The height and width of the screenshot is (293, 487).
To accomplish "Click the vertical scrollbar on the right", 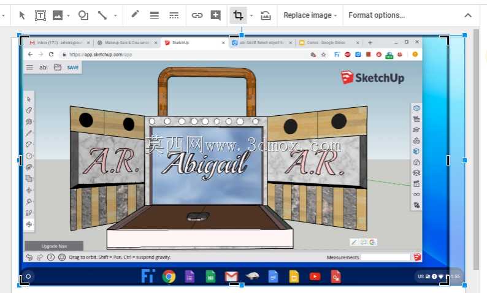I will (x=476, y=150).
